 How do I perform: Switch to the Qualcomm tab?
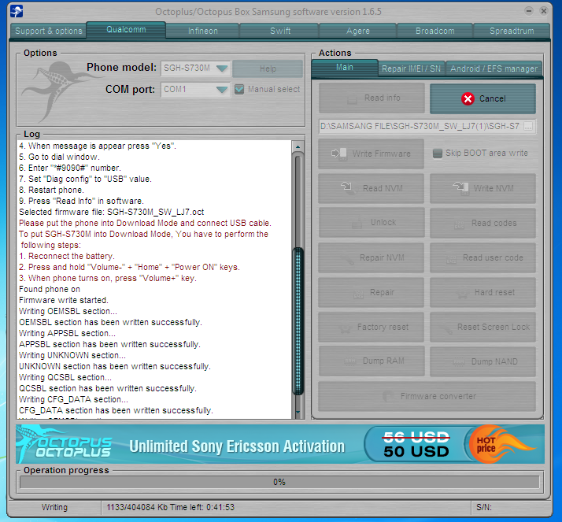[126, 30]
